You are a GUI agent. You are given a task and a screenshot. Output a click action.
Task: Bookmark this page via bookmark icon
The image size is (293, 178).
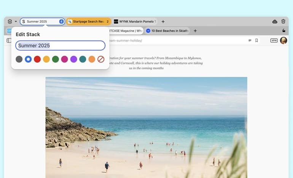256,41
